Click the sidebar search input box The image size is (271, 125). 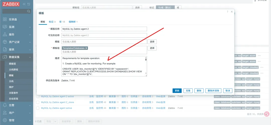[x=15, y=11]
